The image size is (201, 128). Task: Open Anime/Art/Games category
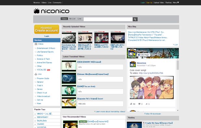click(44, 63)
